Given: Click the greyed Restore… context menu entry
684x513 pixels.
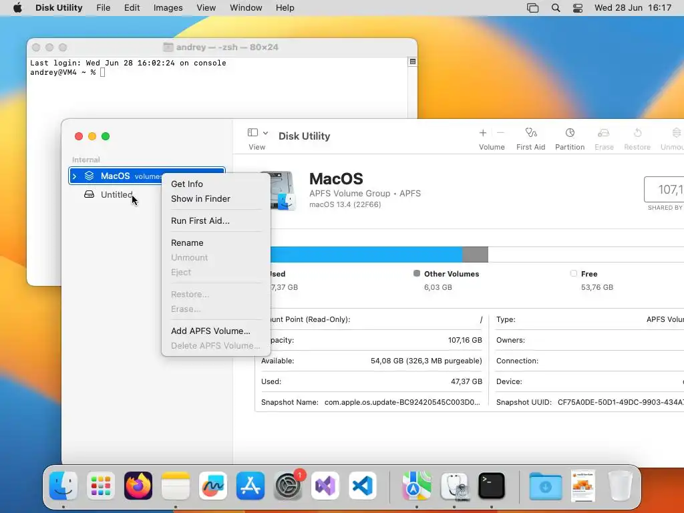Looking at the screenshot, I should click(x=190, y=295).
